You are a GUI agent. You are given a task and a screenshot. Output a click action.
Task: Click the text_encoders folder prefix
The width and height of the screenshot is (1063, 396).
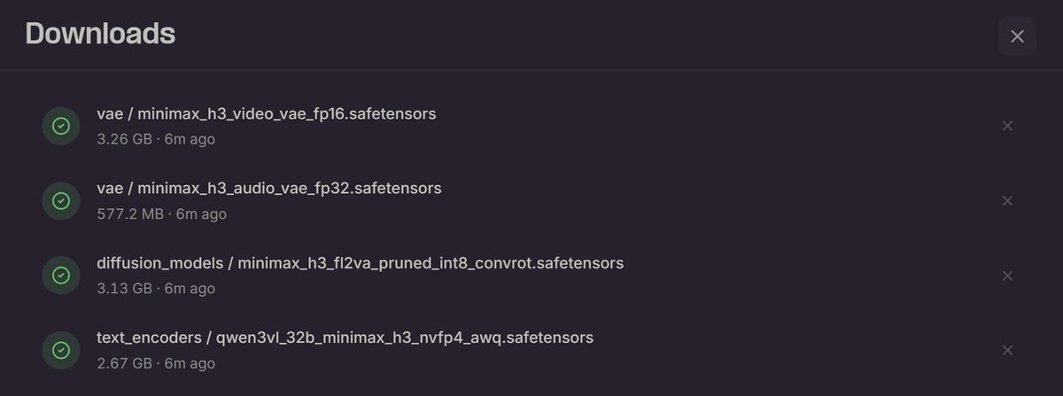tap(143, 338)
